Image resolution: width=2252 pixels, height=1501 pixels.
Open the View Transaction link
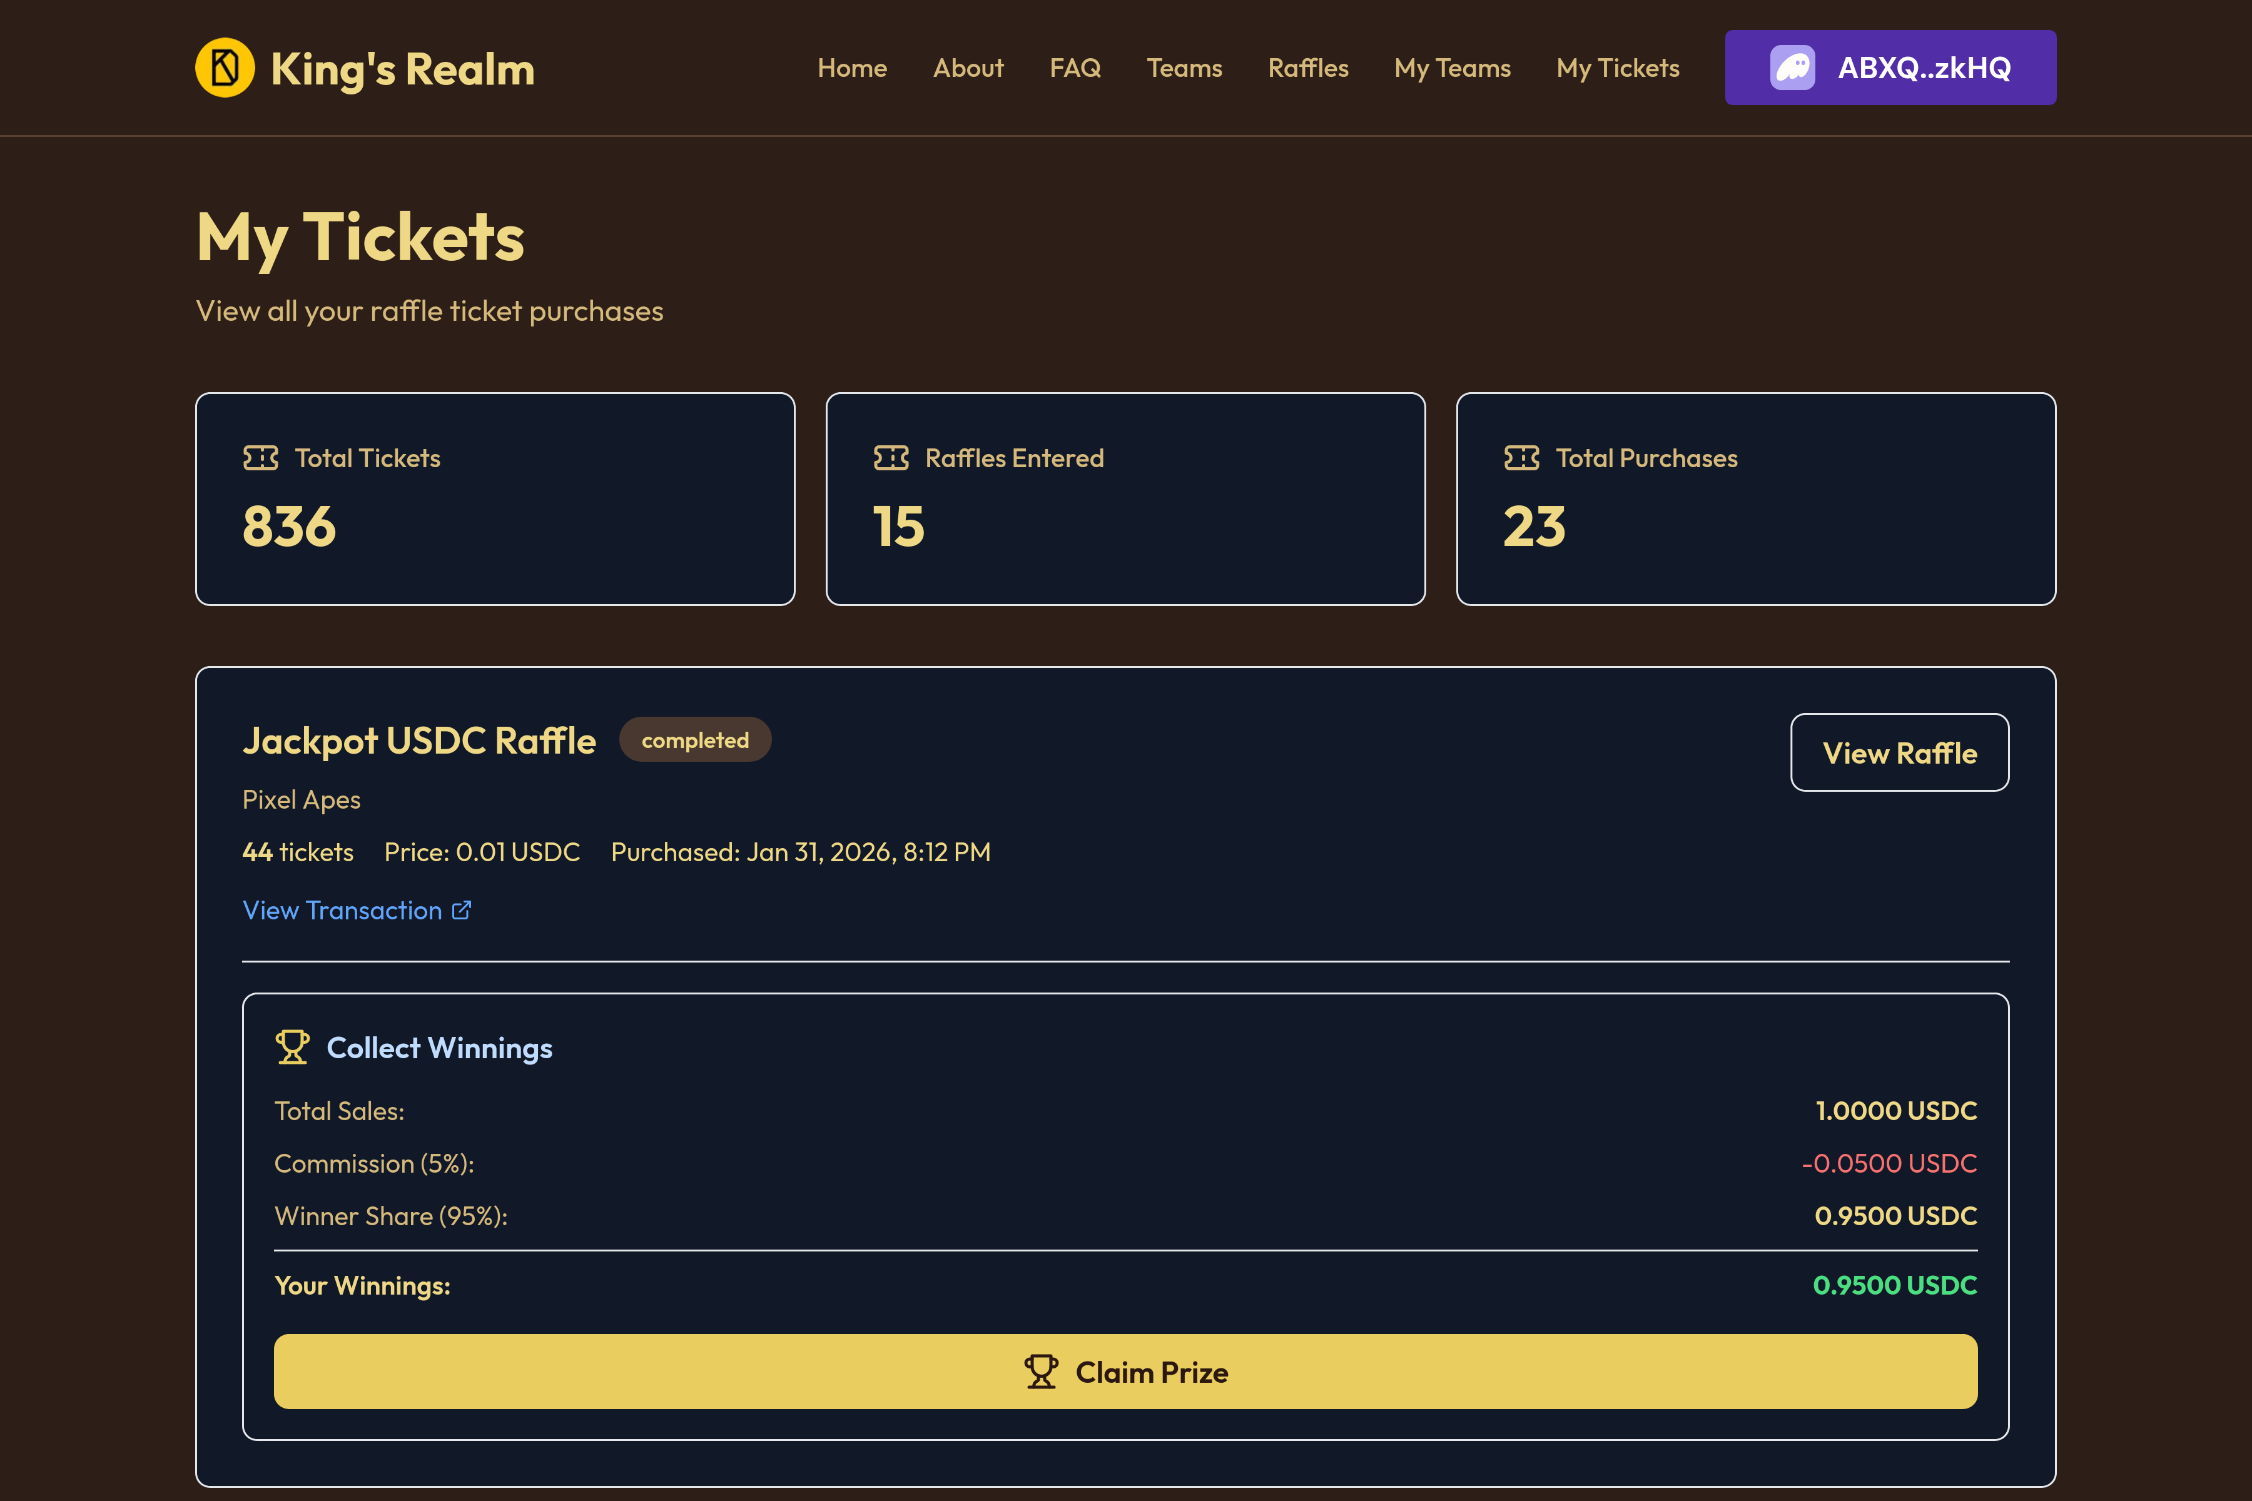[x=343, y=909]
